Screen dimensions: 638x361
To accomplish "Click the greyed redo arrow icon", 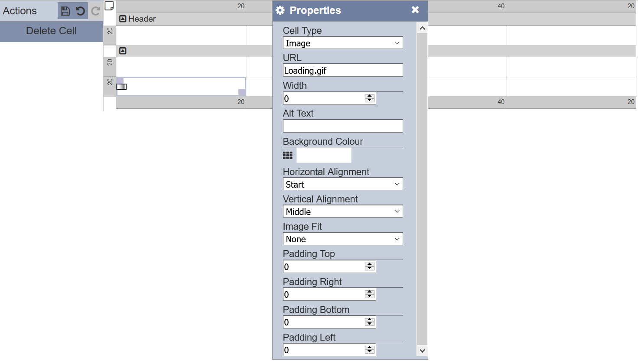I will click(96, 11).
